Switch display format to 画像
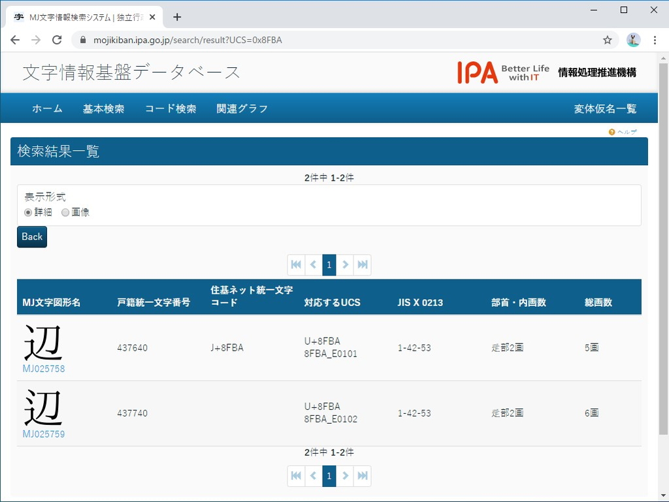 (x=65, y=212)
